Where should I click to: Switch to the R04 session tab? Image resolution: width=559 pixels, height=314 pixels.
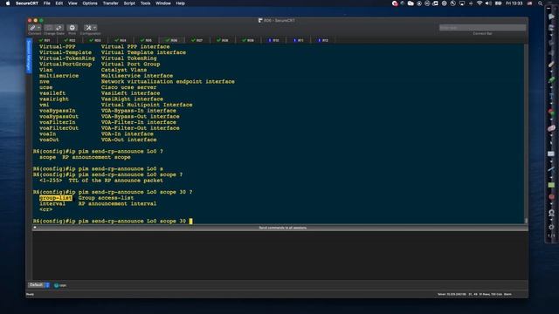(x=121, y=40)
